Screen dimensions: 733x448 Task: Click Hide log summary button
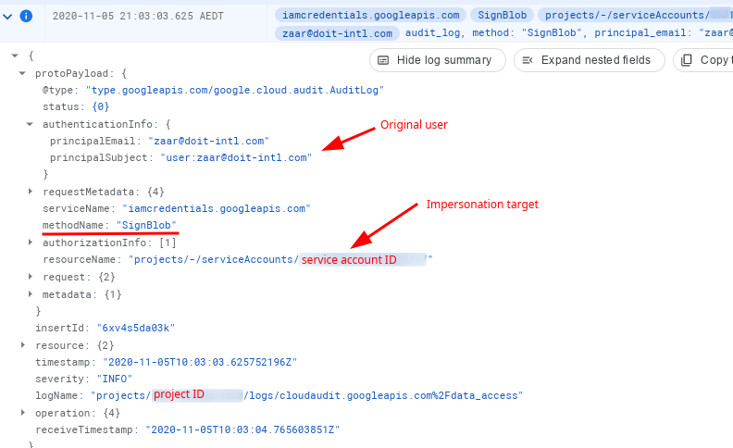pyautogui.click(x=437, y=60)
